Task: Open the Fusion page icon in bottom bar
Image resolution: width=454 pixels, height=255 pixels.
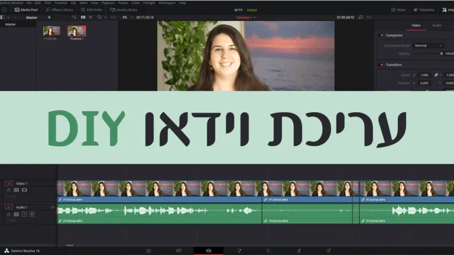Action: (239, 251)
